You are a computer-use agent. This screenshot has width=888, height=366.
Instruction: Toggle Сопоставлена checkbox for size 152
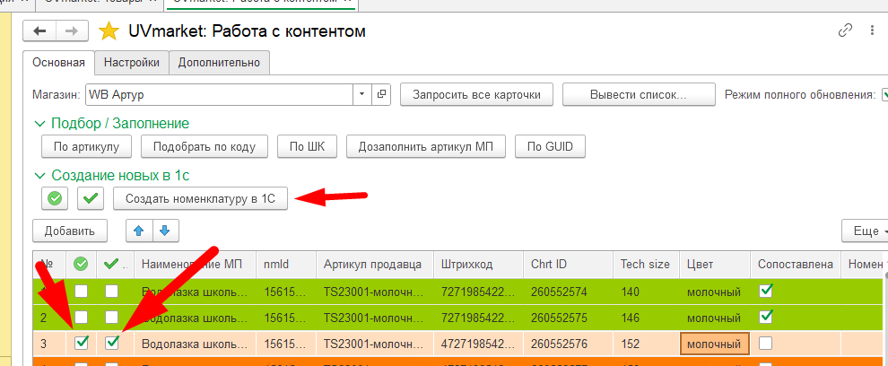pos(766,343)
